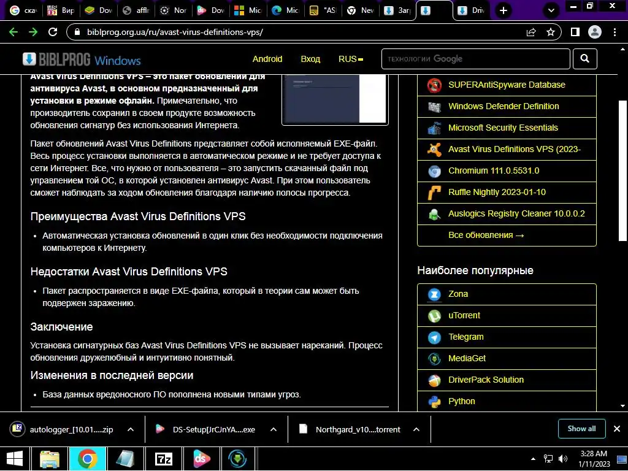Viewport: 628px width, 471px height.
Task: Click the volume icon in system tray
Action: (x=563, y=459)
